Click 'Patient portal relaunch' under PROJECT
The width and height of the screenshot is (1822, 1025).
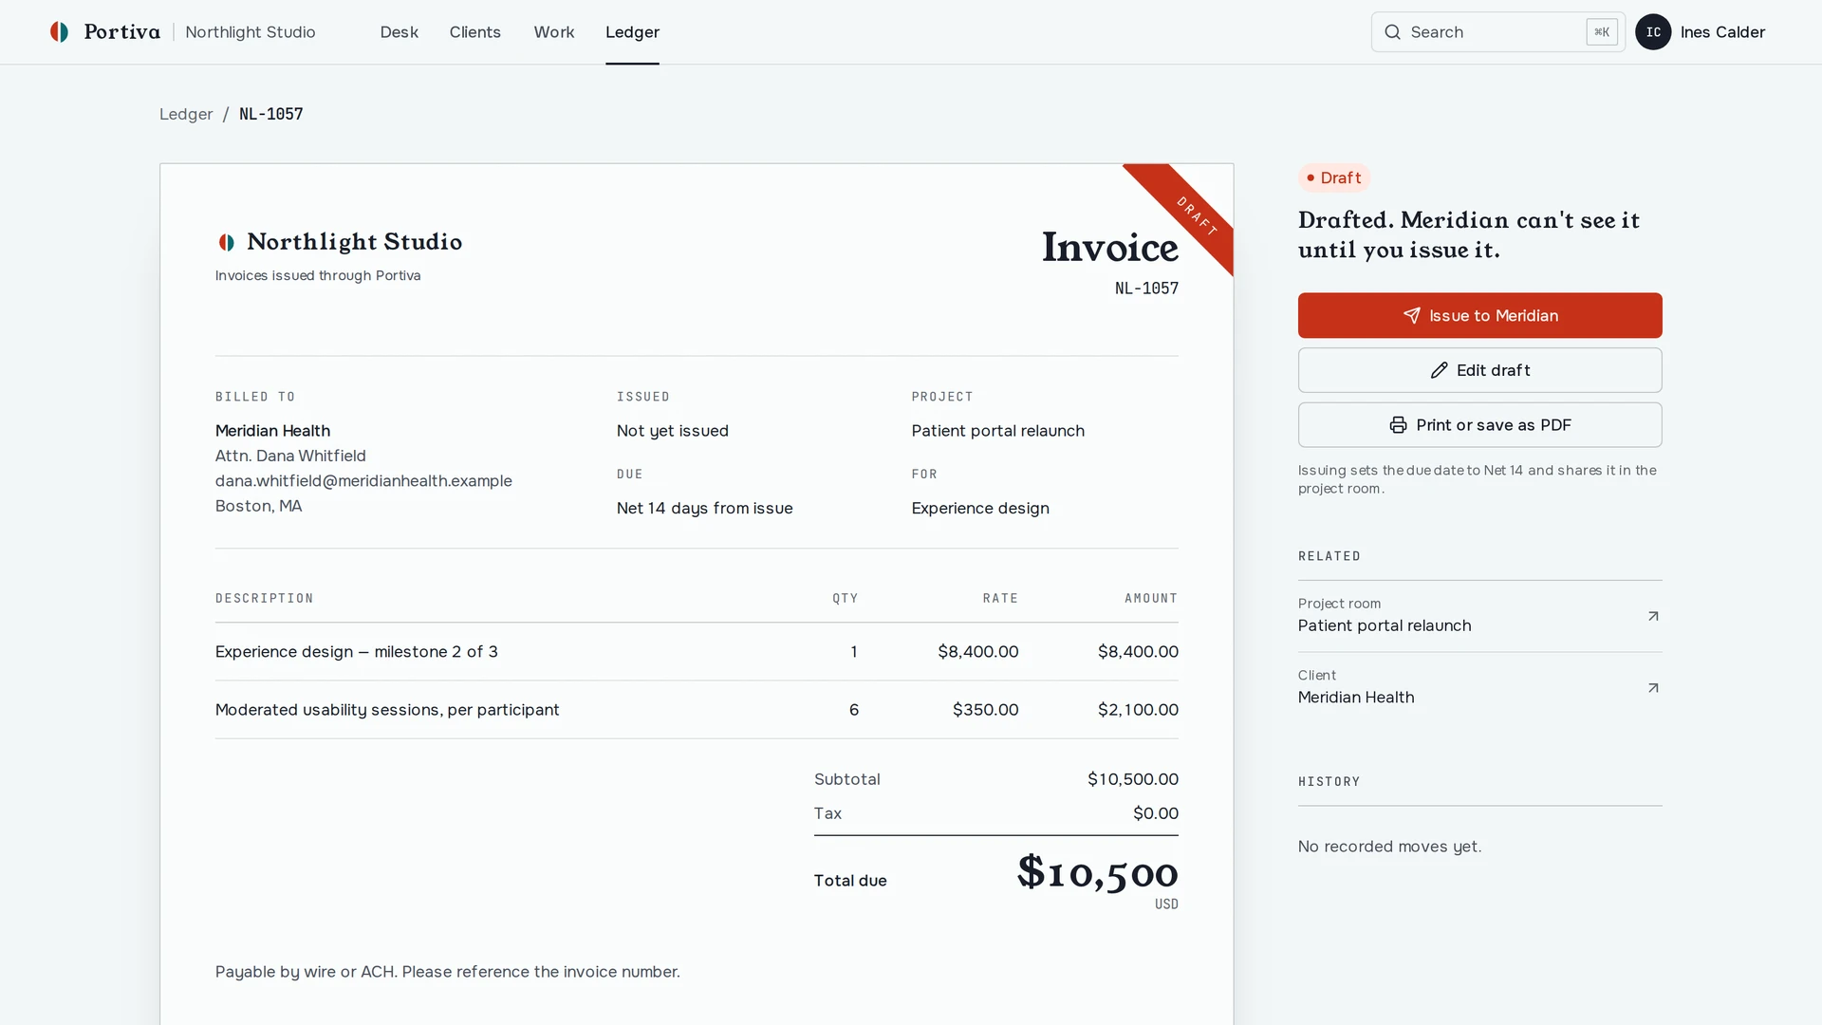997,430
